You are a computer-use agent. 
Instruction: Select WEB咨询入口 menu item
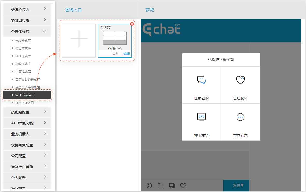(x=27, y=95)
